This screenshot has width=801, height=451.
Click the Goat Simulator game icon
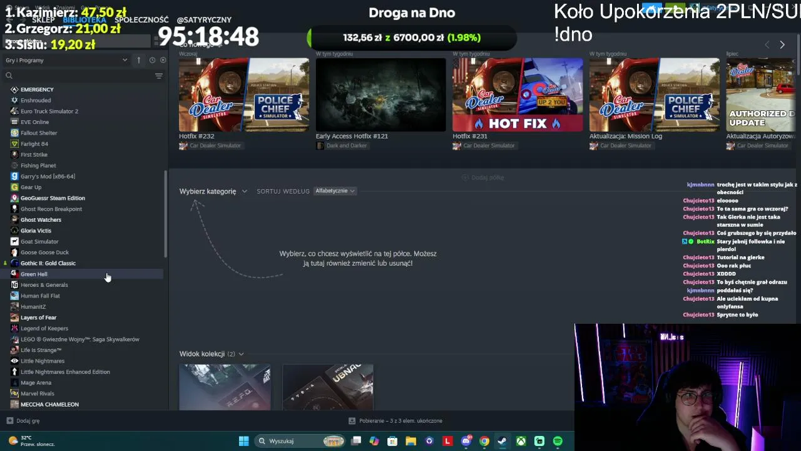14,242
